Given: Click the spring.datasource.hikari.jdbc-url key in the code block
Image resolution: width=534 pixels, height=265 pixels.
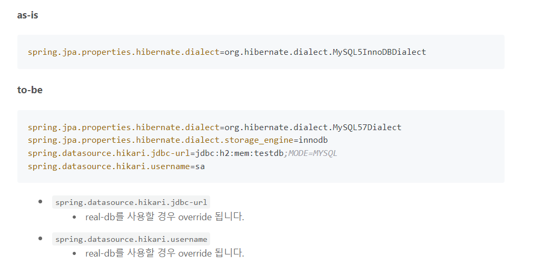Looking at the screenshot, I should click(109, 153).
